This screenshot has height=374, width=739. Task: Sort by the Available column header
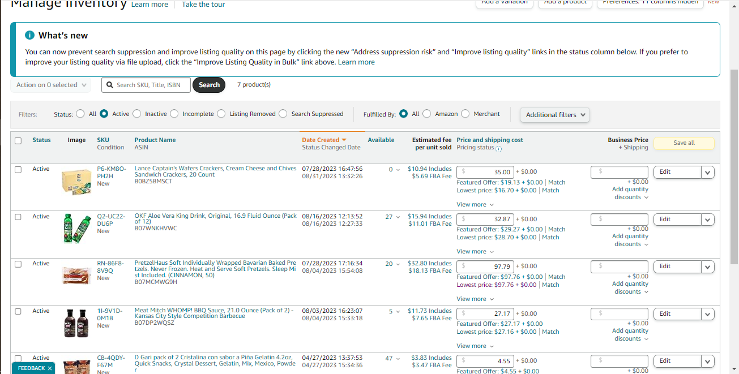click(381, 140)
